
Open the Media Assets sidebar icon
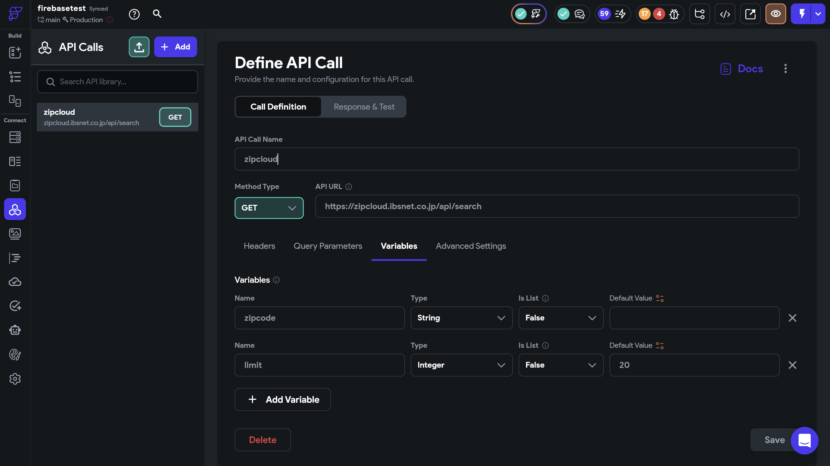[x=15, y=234]
